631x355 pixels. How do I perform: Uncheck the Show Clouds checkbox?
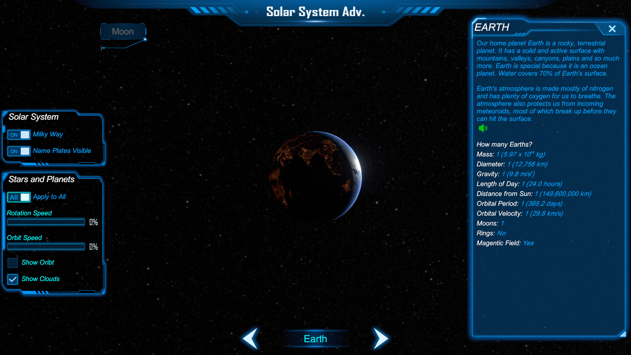[12, 279]
